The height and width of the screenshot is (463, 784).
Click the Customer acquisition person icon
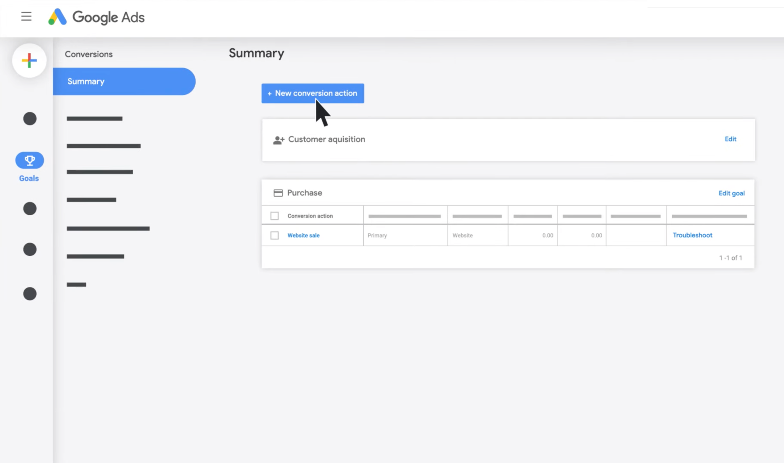278,139
